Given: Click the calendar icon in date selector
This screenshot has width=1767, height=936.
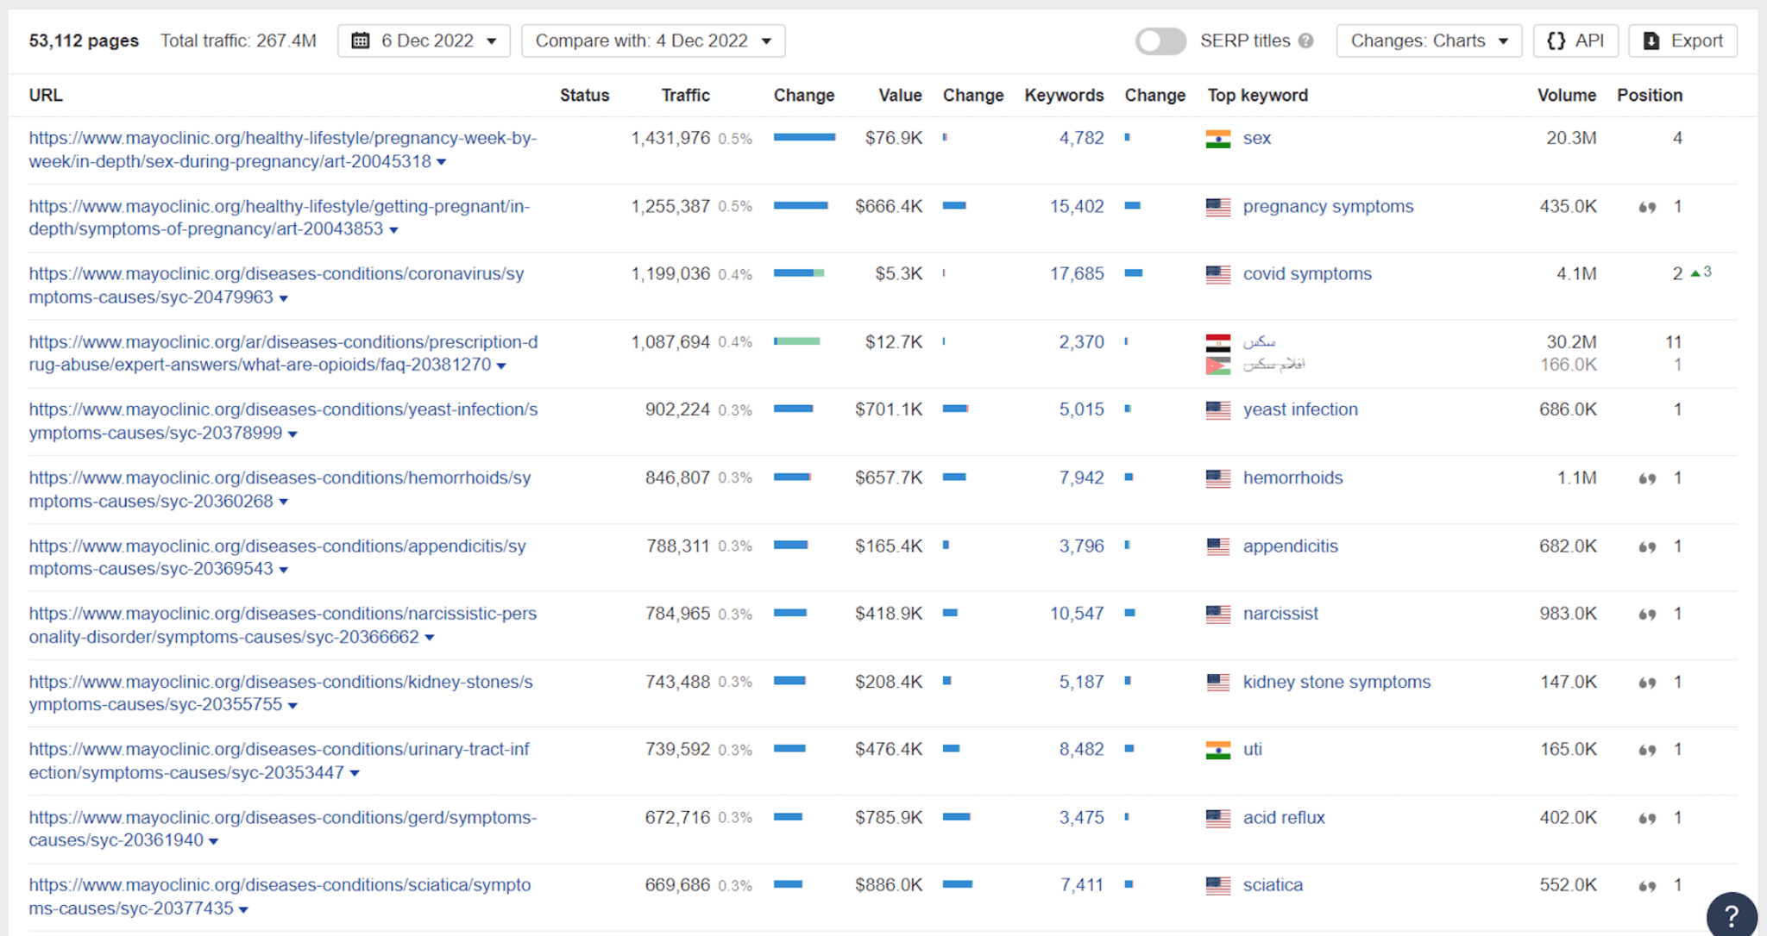Looking at the screenshot, I should 361,41.
